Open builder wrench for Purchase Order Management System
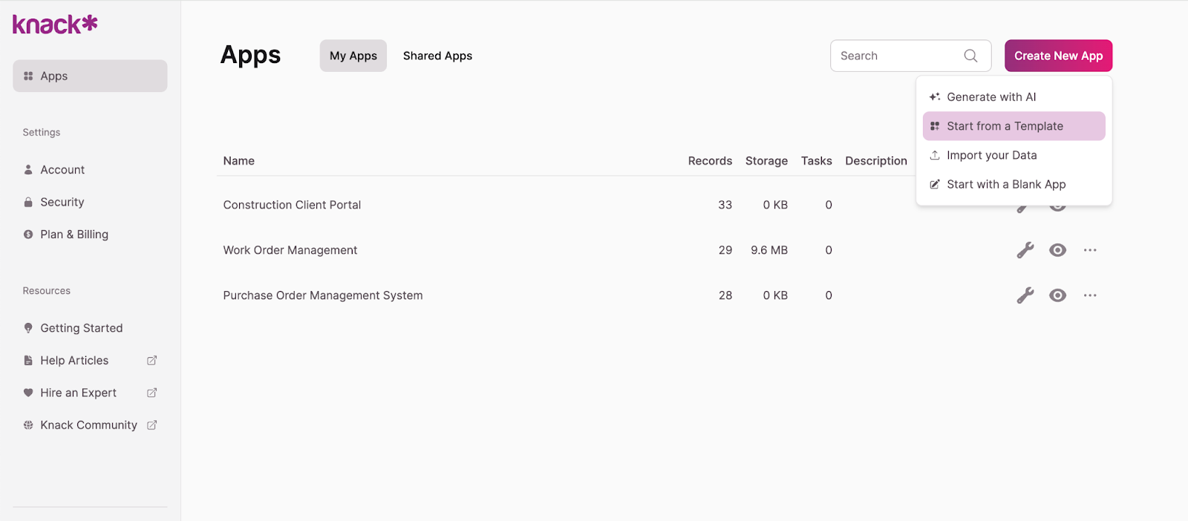The image size is (1188, 521). coord(1025,295)
